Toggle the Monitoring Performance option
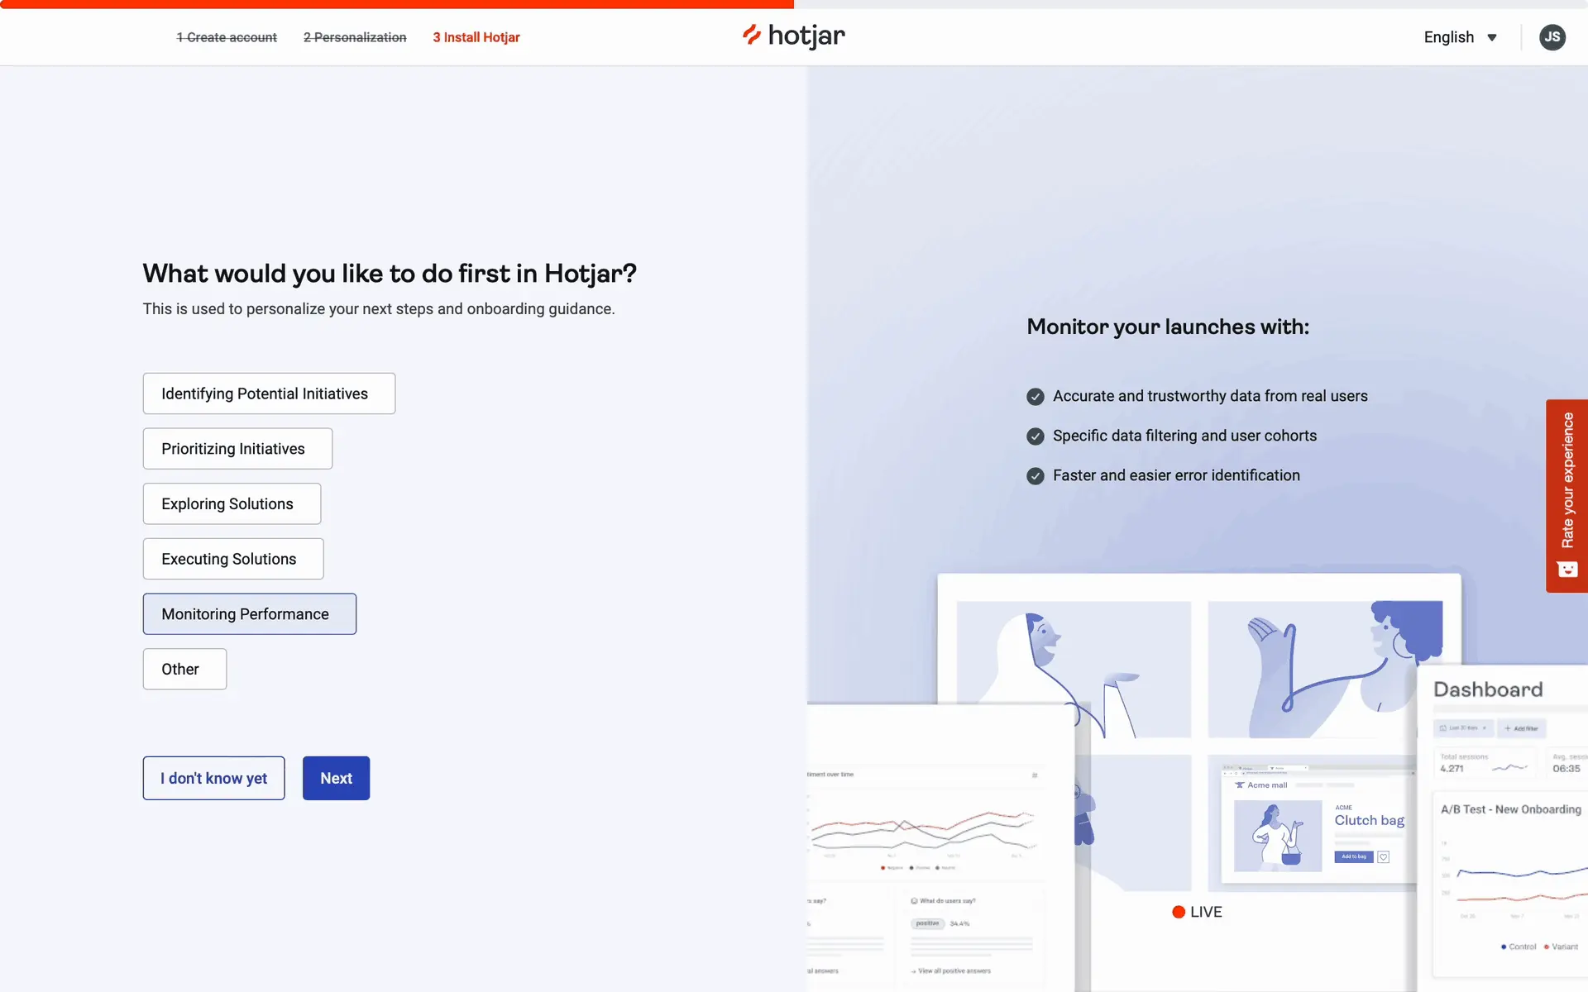This screenshot has width=1588, height=992. [250, 614]
